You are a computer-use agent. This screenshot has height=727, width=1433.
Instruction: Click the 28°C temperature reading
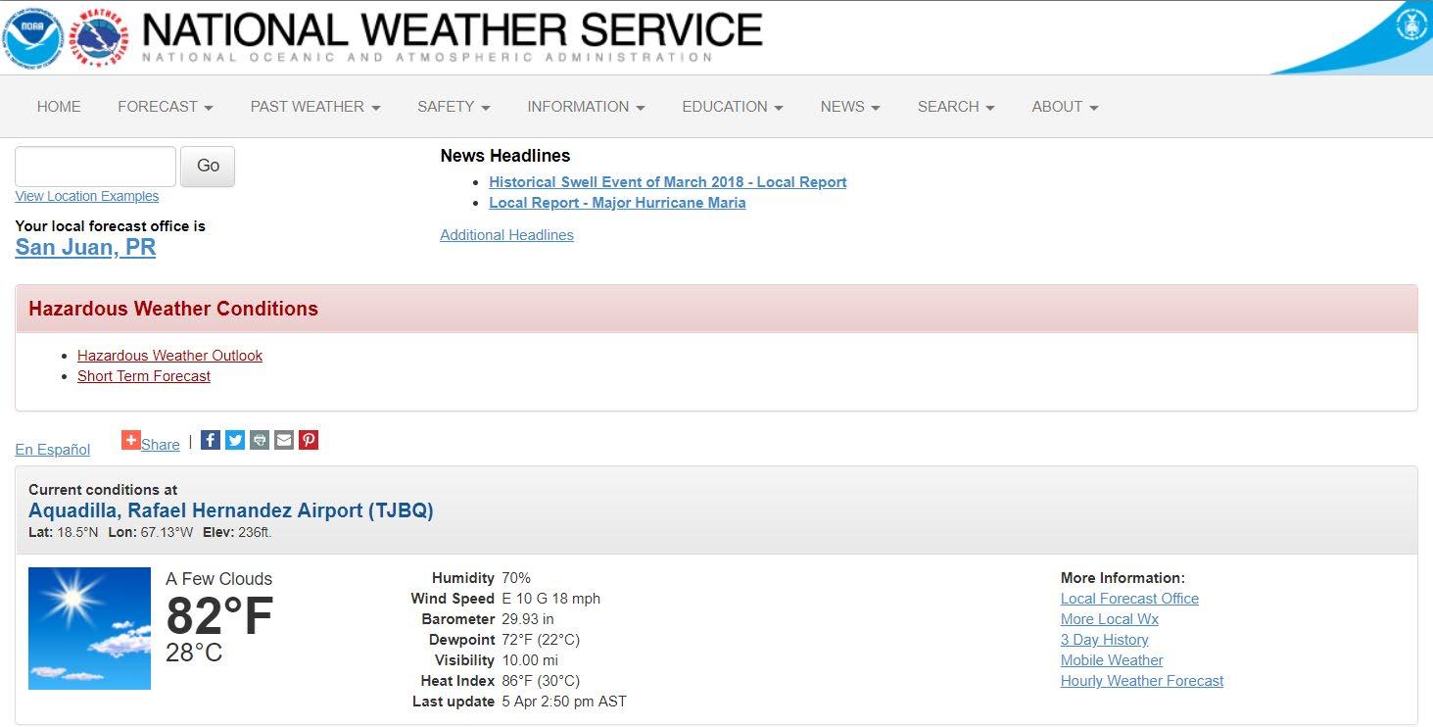coord(194,653)
